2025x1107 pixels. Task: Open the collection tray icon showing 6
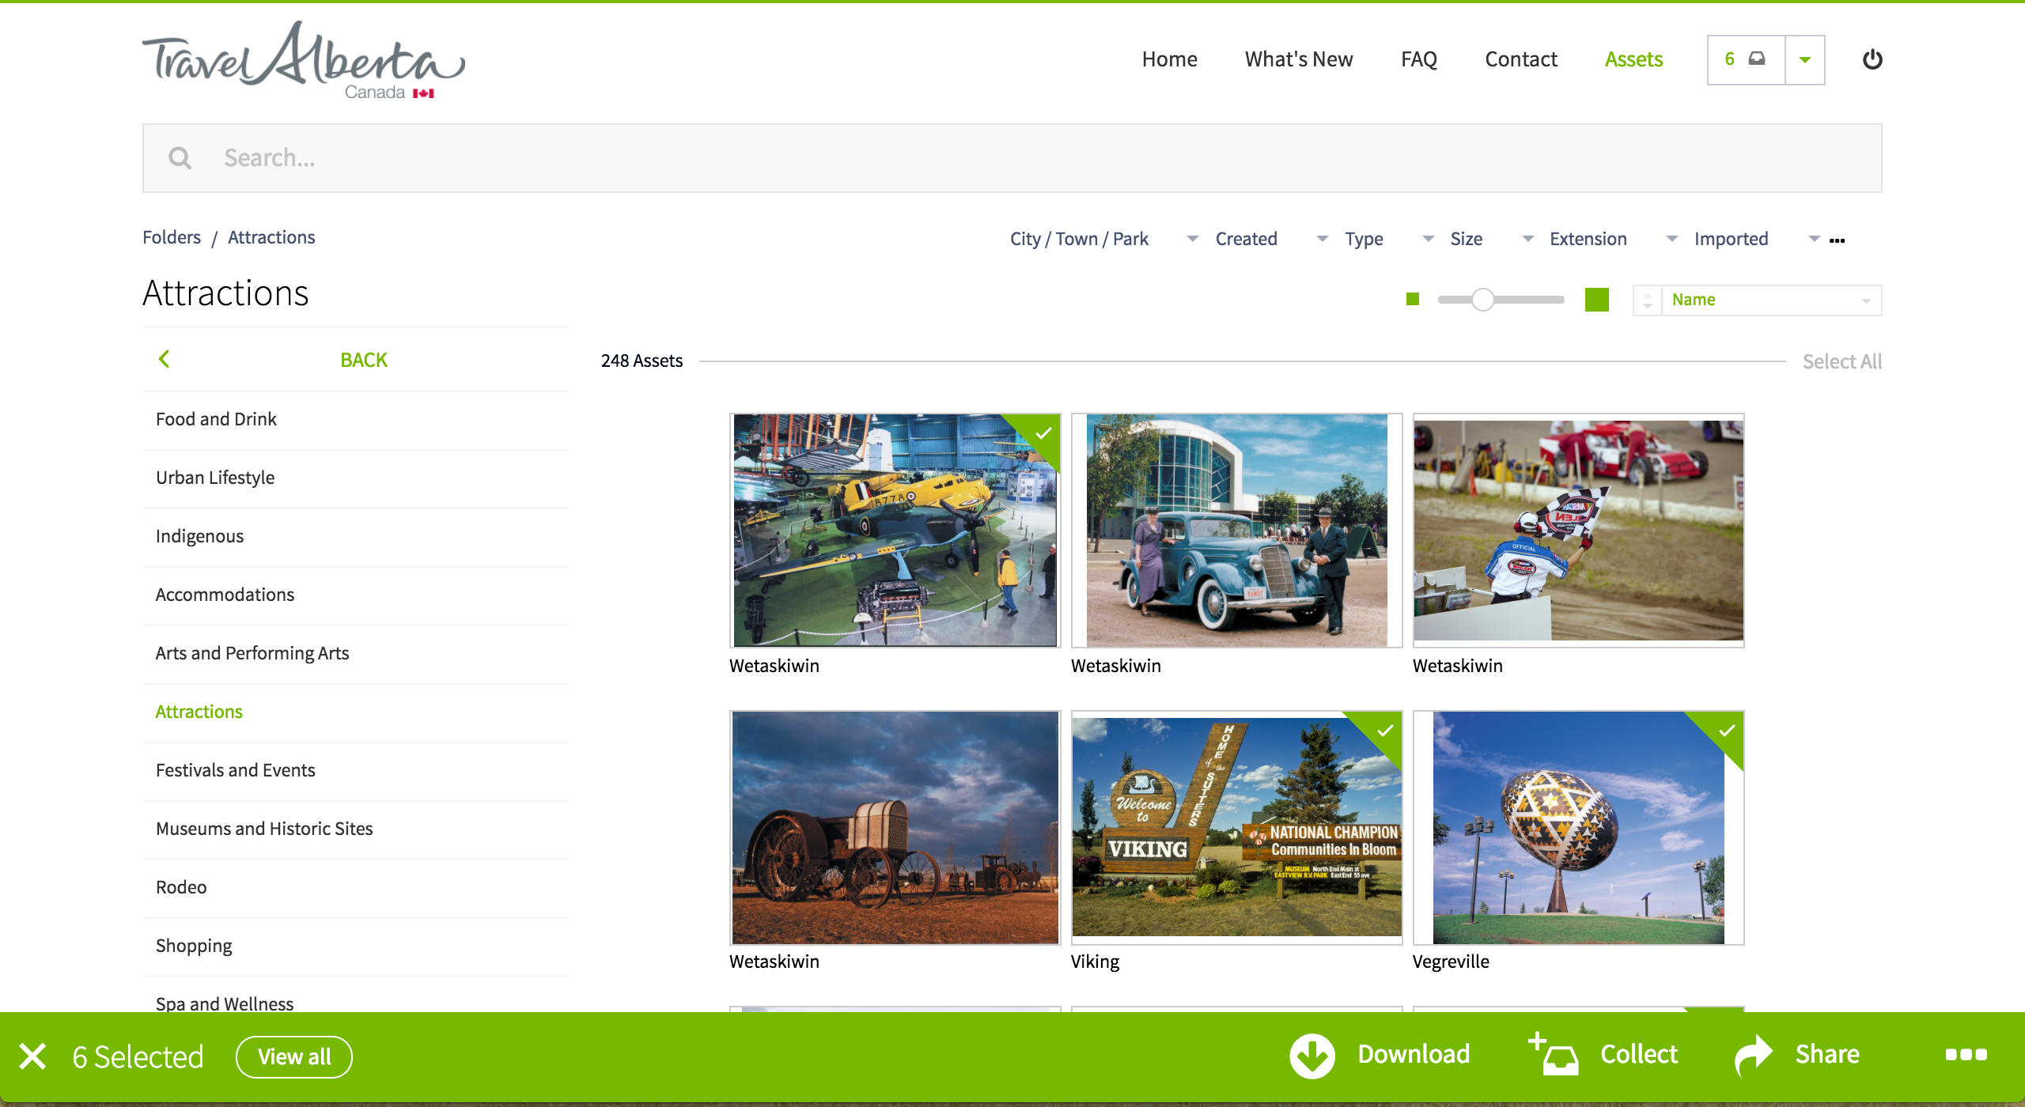click(1746, 59)
